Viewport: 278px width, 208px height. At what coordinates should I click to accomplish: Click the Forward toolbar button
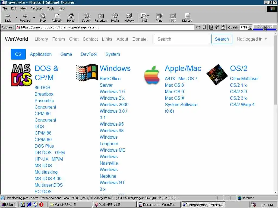25,18
